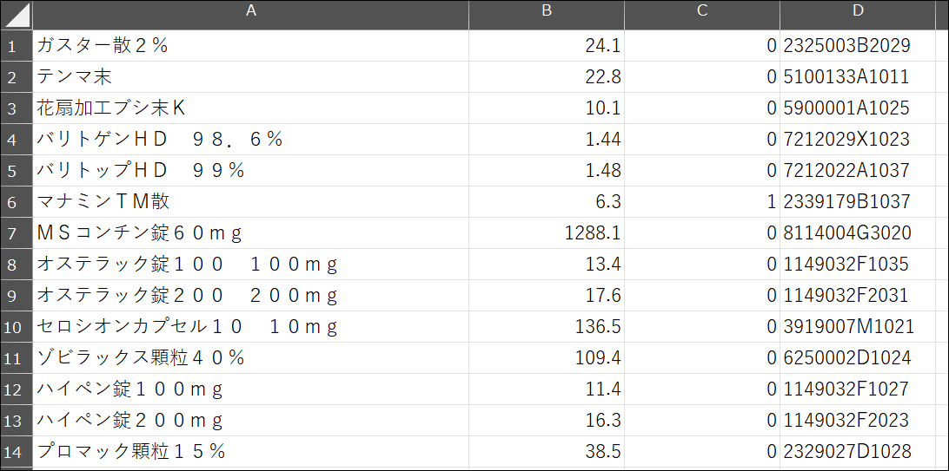The image size is (949, 471).
Task: Select cell with code 2339179B1037
Action: tap(858, 202)
